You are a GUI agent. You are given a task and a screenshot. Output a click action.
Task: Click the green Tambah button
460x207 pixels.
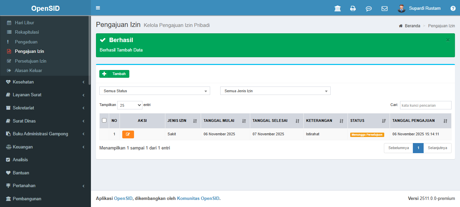[x=114, y=74]
